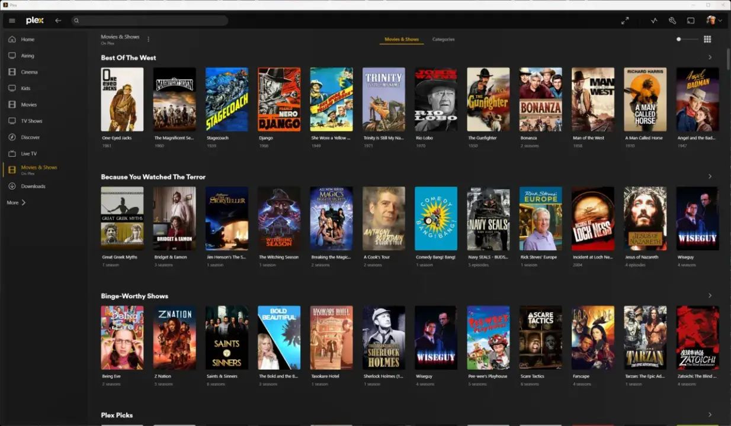Screen dimensions: 731x426
Task: Adjust the poster size slider
Action: (x=687, y=40)
